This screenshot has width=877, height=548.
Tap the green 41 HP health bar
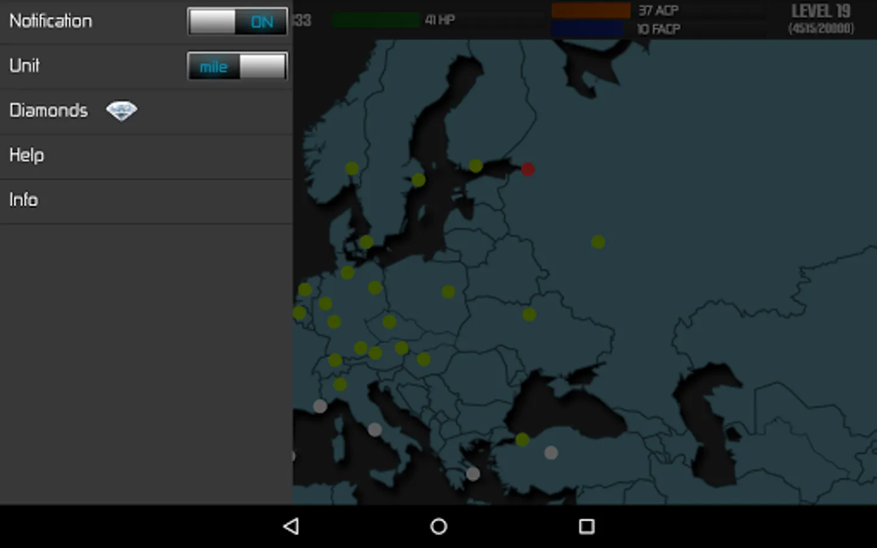(376, 20)
